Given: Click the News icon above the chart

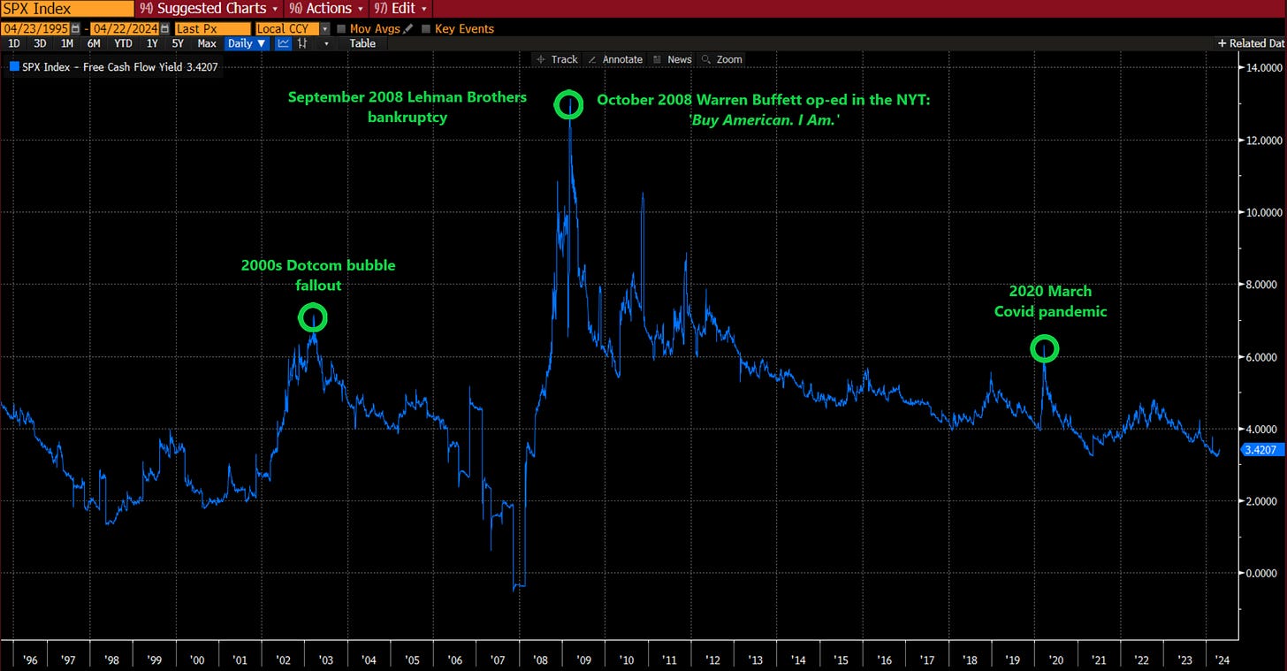Looking at the screenshot, I should tap(657, 59).
